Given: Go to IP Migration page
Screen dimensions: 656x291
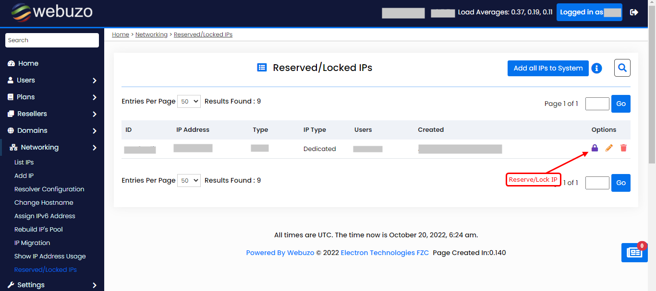Looking at the screenshot, I should (x=32, y=243).
